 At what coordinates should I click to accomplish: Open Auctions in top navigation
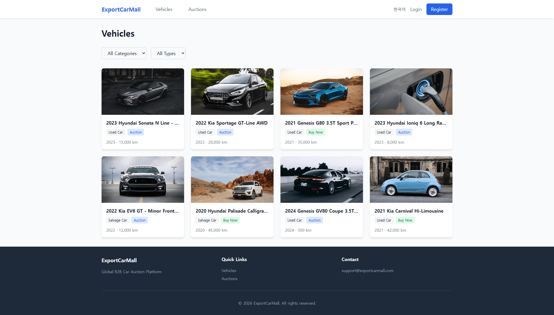click(x=197, y=10)
